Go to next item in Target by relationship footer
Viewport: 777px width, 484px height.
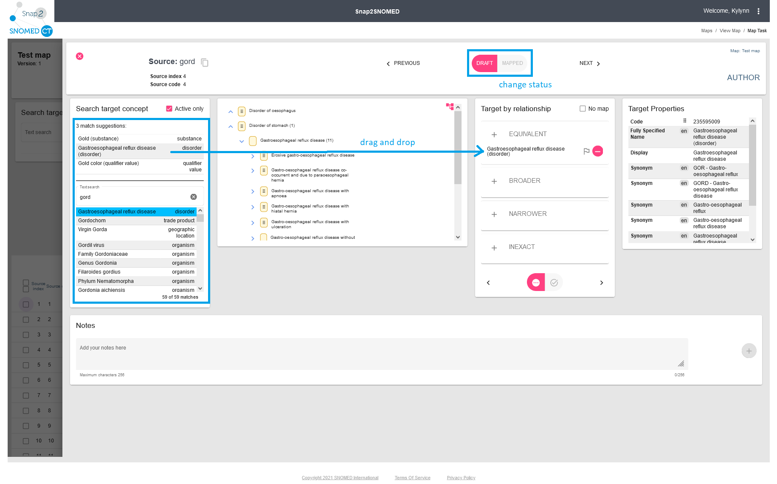pyautogui.click(x=601, y=283)
